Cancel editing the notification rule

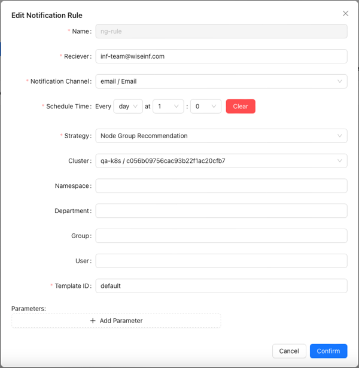(289, 351)
